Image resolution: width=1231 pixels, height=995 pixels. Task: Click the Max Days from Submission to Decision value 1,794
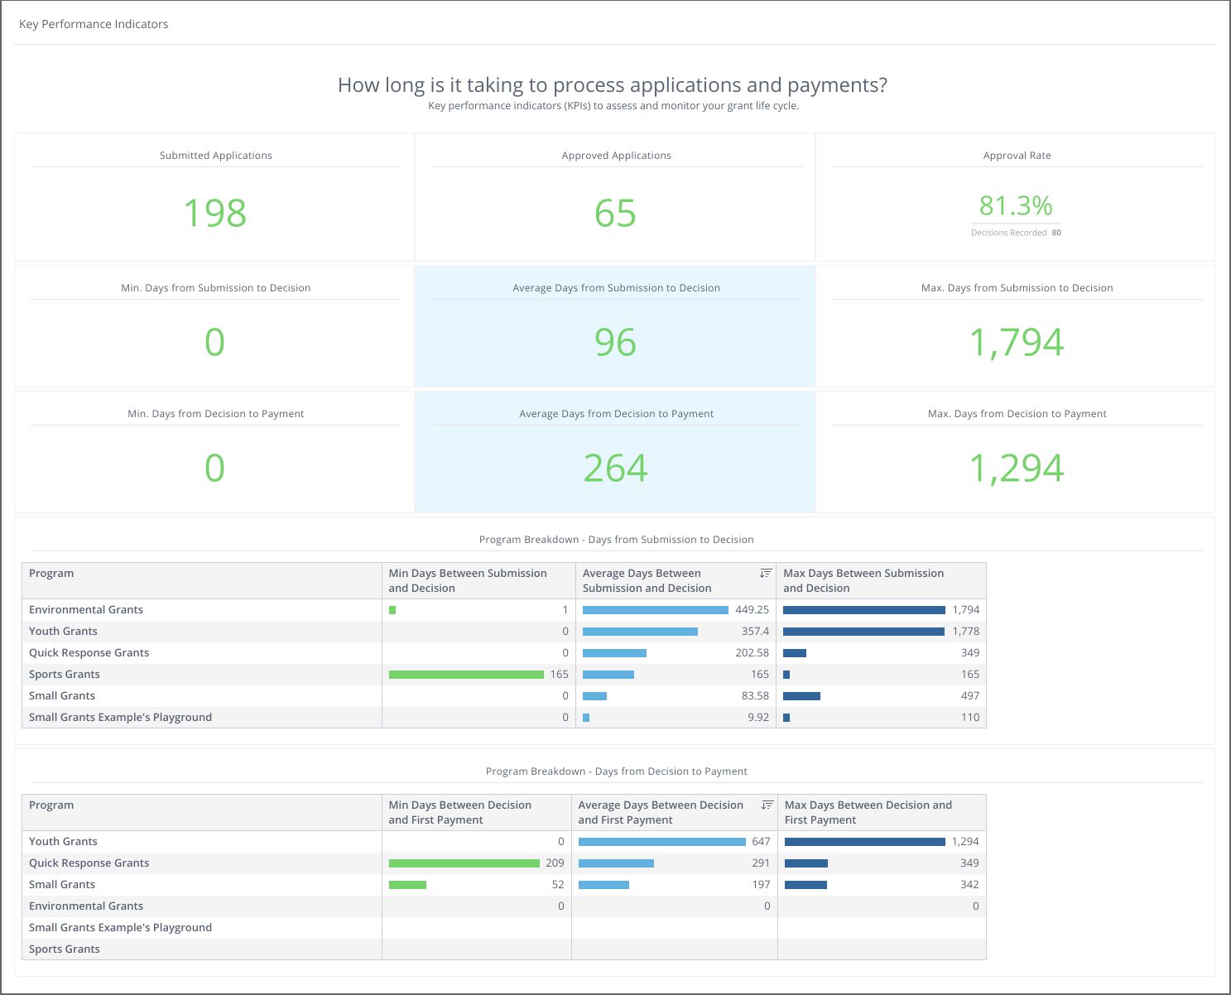click(1017, 343)
